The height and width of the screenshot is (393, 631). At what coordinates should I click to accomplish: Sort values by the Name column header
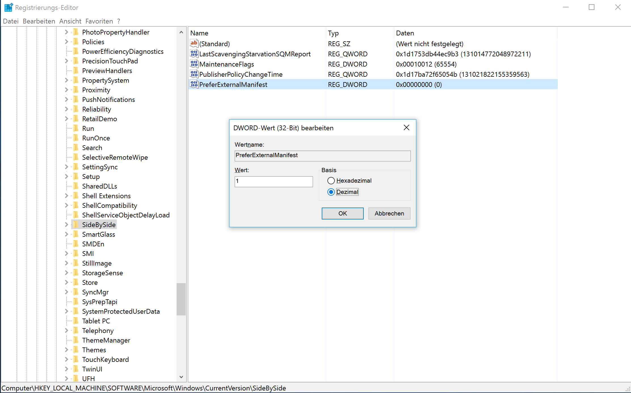(257, 33)
